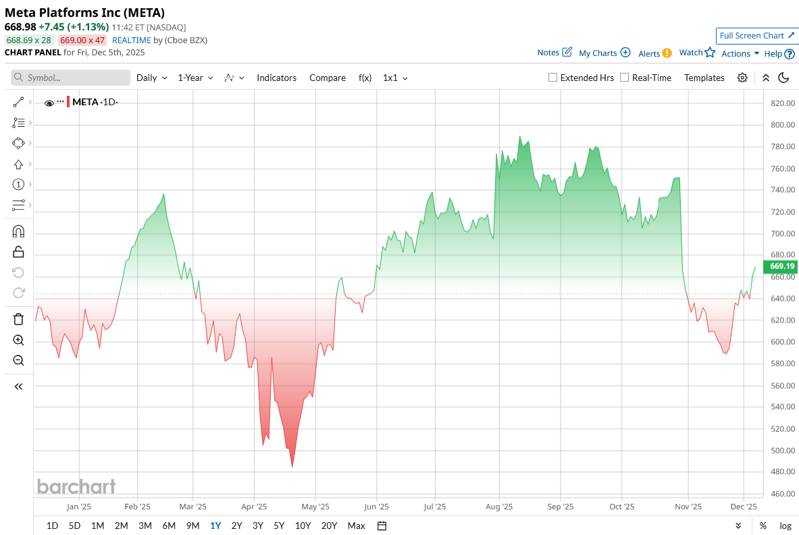The image size is (799, 535).
Task: Delete drawings with the trash icon
Action: point(18,319)
